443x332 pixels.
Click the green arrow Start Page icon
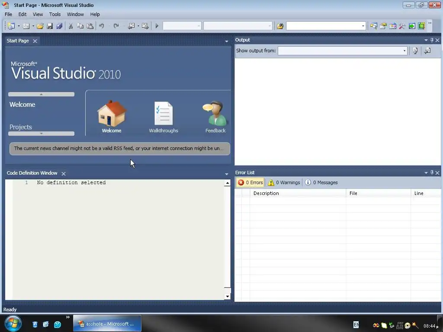[412, 26]
